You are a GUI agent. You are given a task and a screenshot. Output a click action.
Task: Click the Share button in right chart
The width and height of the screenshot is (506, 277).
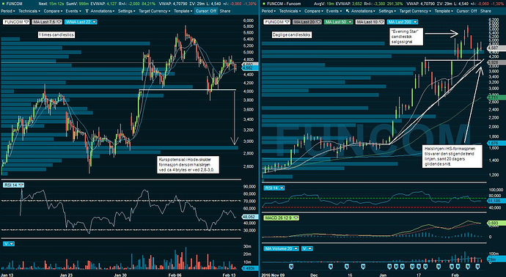485,11
